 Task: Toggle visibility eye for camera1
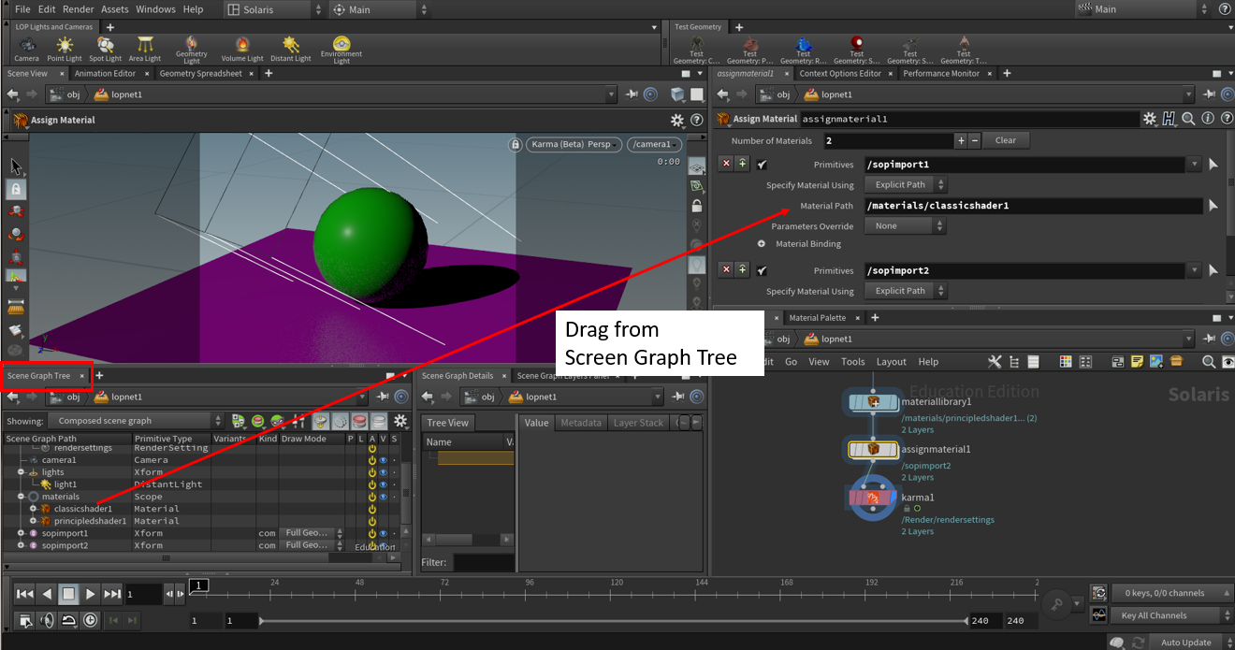383,460
